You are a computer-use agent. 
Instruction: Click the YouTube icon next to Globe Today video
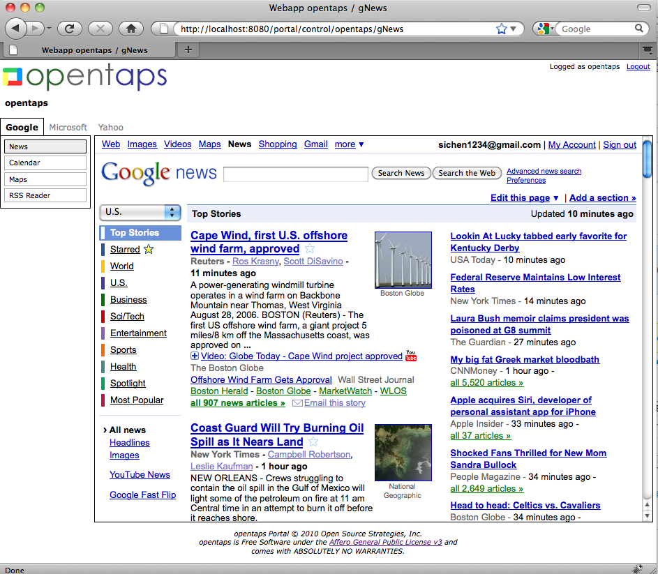(411, 356)
